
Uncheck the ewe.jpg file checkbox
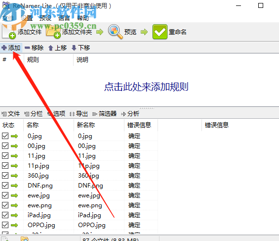click(5, 195)
